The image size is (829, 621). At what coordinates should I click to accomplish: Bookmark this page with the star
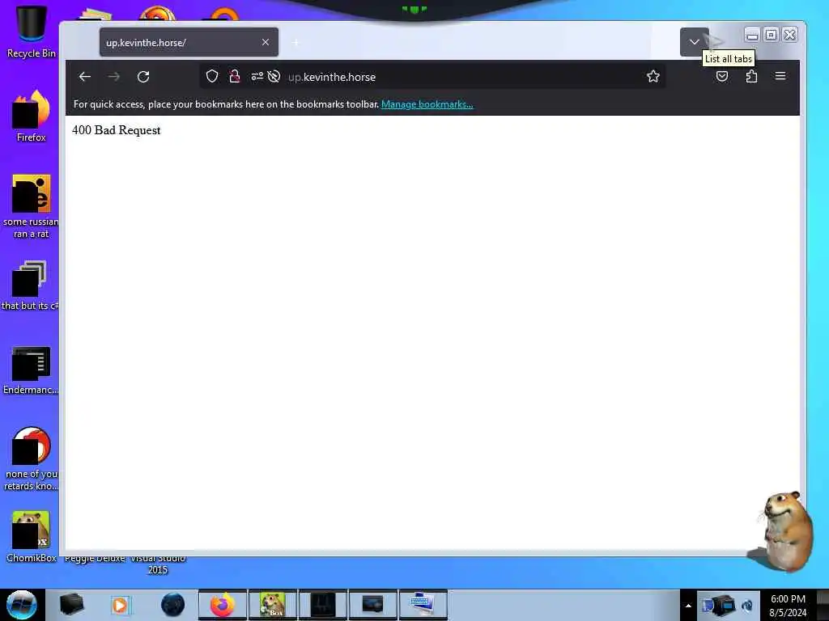click(x=653, y=77)
